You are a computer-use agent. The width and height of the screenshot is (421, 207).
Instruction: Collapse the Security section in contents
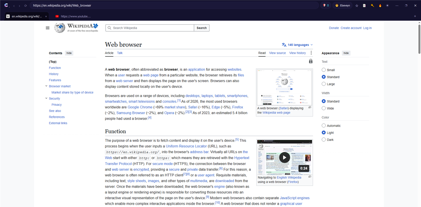click(46, 98)
